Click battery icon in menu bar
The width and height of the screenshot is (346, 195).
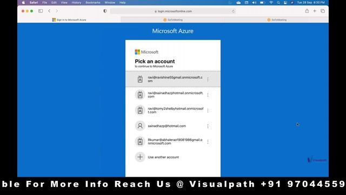click(262, 3)
